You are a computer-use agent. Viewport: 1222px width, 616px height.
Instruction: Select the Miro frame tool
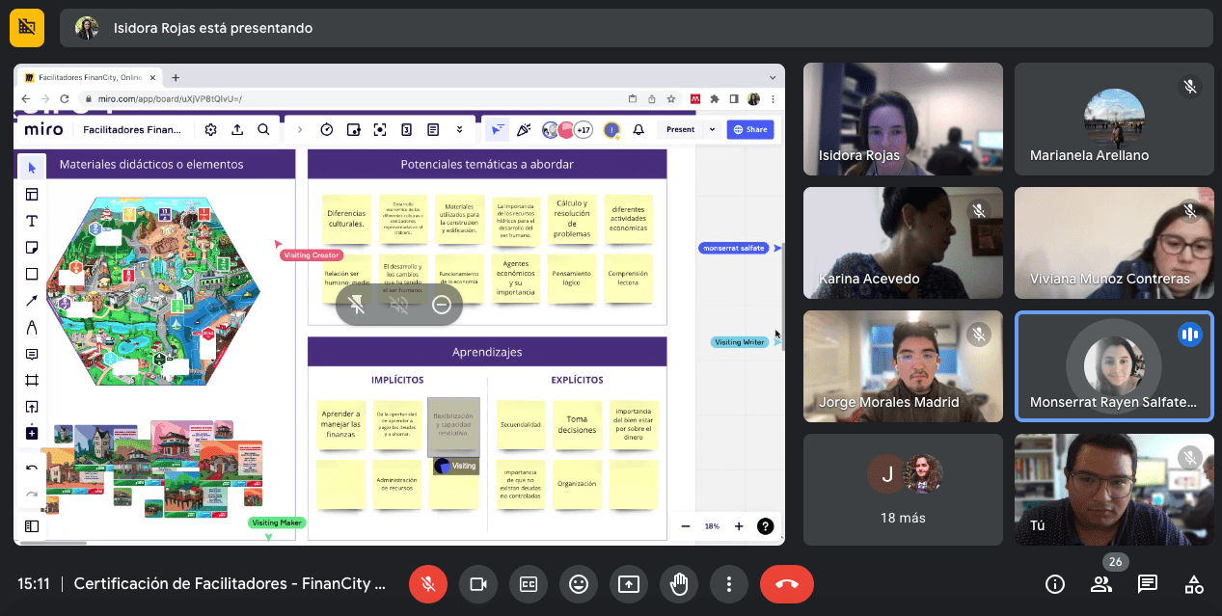(x=32, y=380)
